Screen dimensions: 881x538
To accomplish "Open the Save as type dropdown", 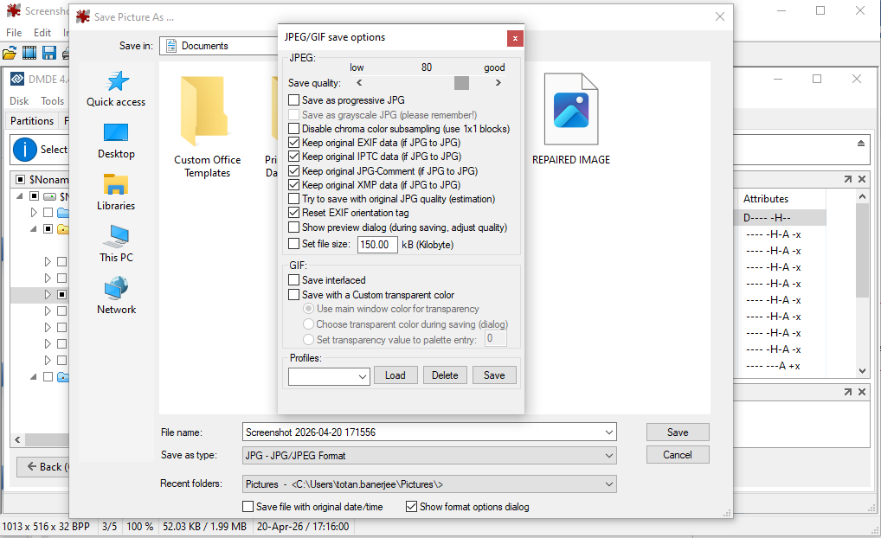I will pos(430,456).
